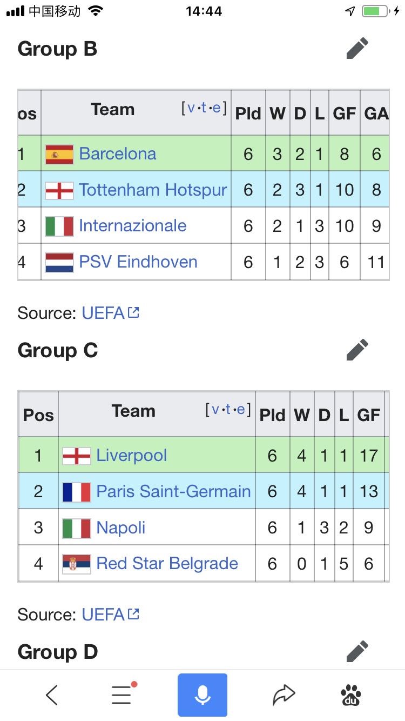Open the Baidu paw home icon

click(352, 695)
